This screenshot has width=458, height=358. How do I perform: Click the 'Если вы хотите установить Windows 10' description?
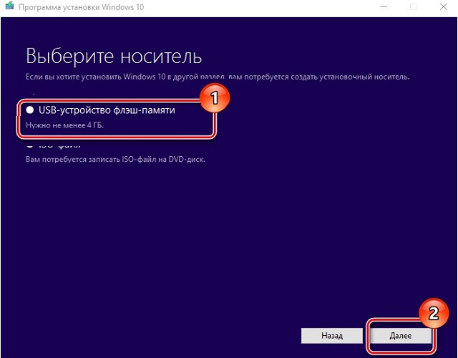218,77
